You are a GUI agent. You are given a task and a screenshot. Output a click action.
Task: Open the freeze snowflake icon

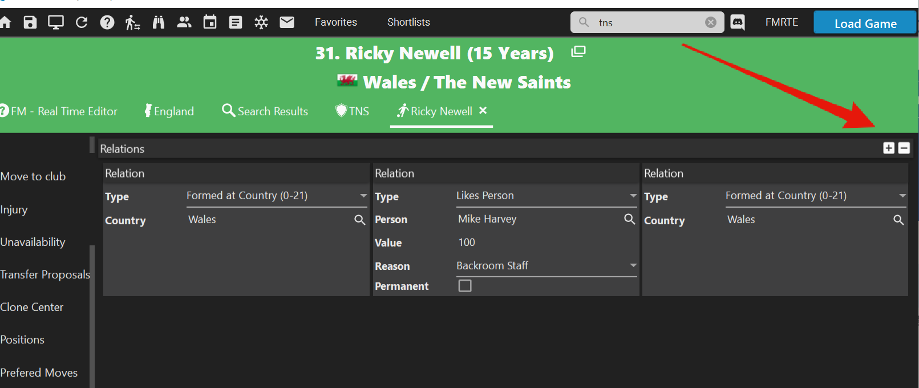click(x=261, y=22)
